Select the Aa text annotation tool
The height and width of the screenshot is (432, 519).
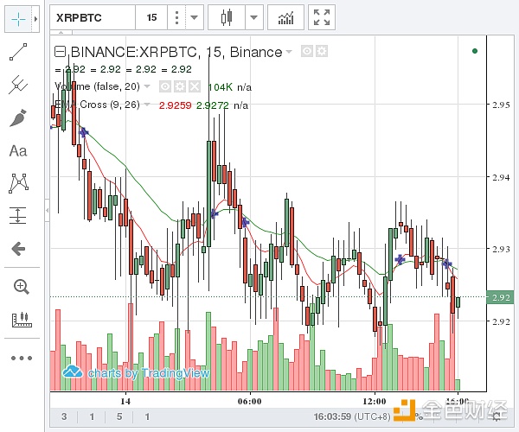click(x=18, y=151)
